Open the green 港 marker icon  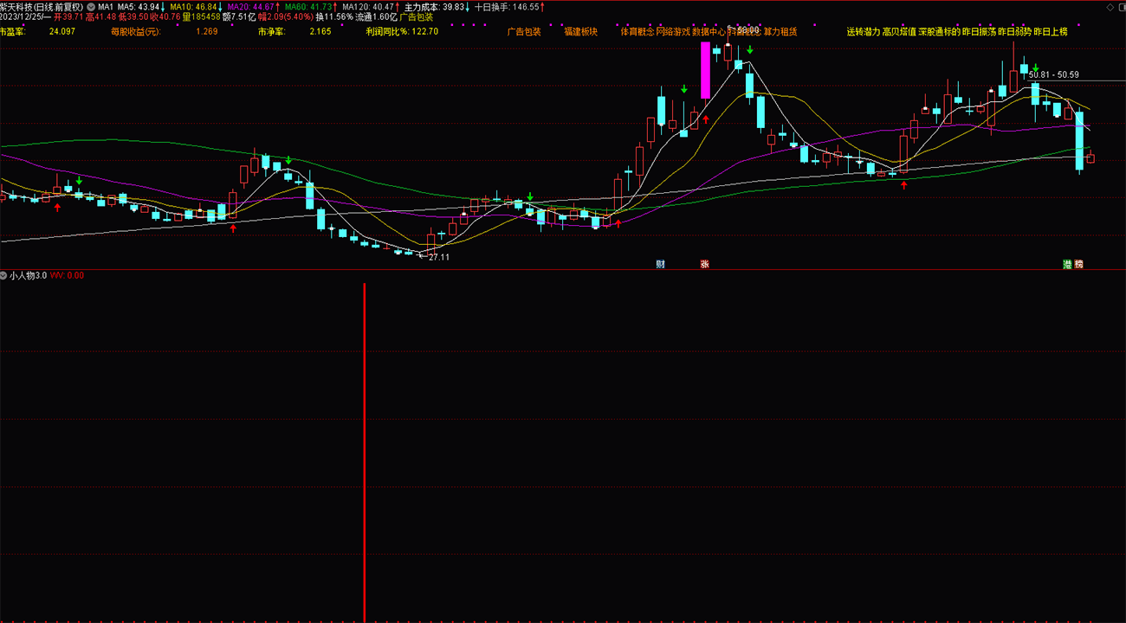1068,264
